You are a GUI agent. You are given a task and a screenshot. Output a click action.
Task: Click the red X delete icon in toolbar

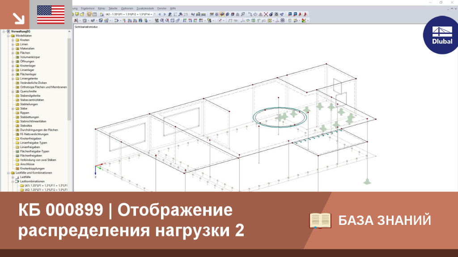(x=266, y=14)
